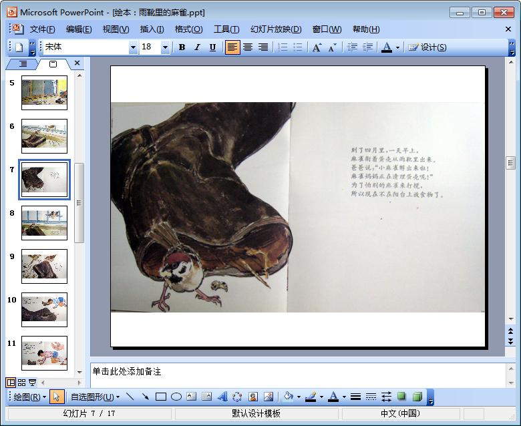
Task: Select slide 6 thumbnail
Action: point(44,136)
